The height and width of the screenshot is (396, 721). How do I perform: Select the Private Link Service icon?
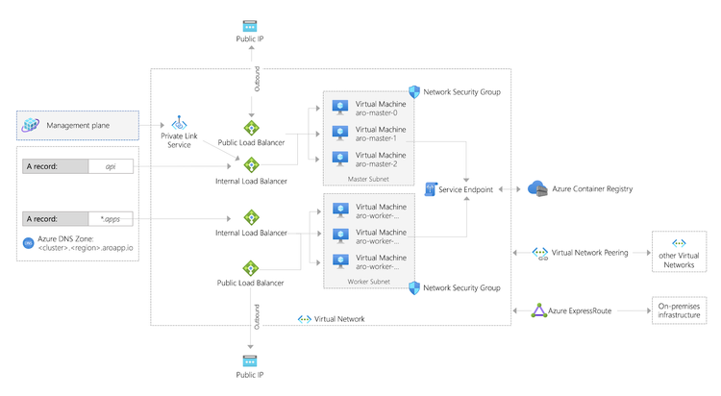tap(179, 123)
